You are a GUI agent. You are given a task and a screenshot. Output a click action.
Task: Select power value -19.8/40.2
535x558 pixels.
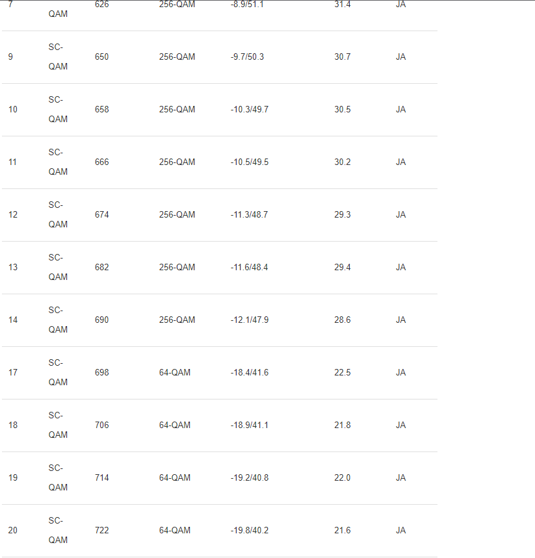point(250,531)
